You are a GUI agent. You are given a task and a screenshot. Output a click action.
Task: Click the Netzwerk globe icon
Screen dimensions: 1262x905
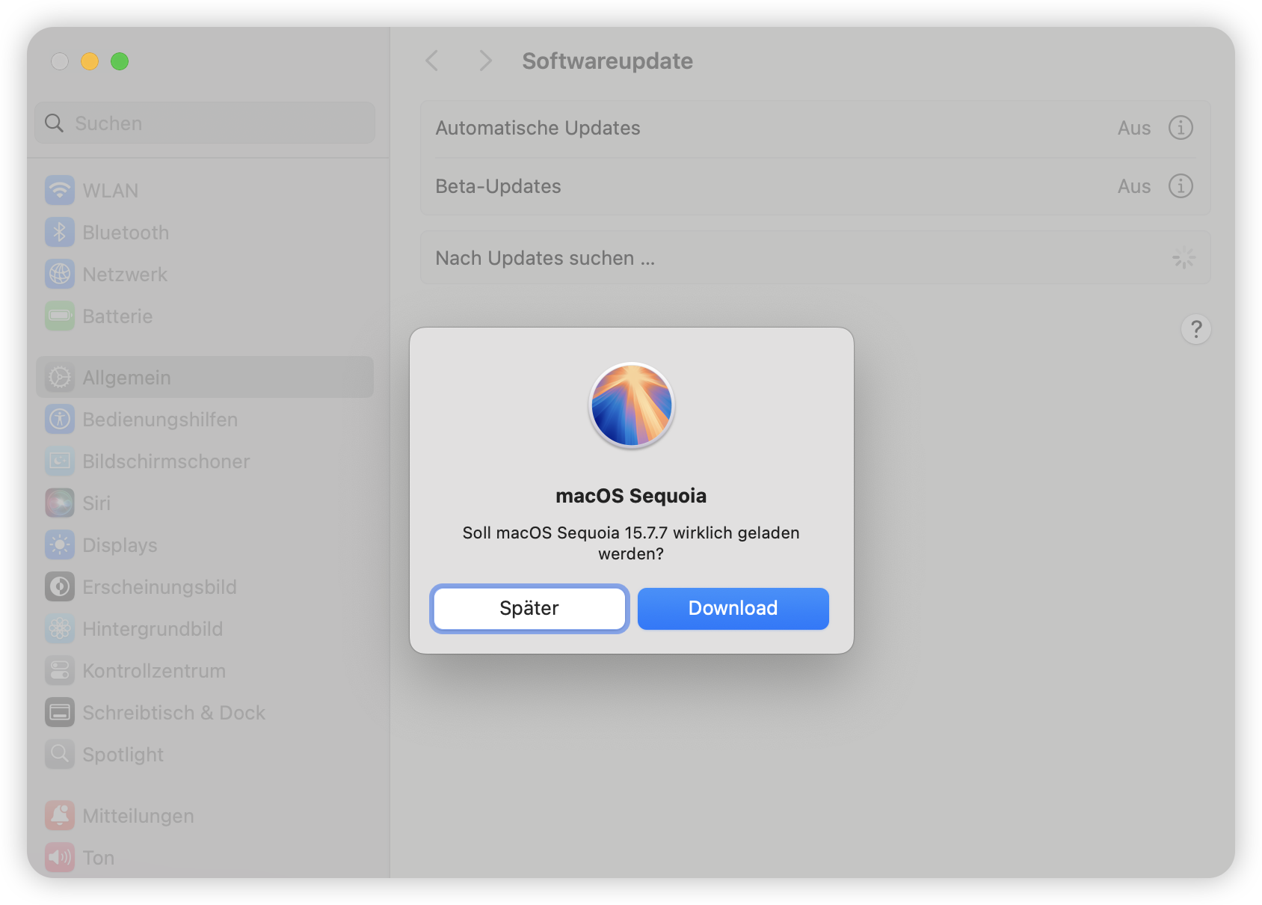(x=60, y=274)
